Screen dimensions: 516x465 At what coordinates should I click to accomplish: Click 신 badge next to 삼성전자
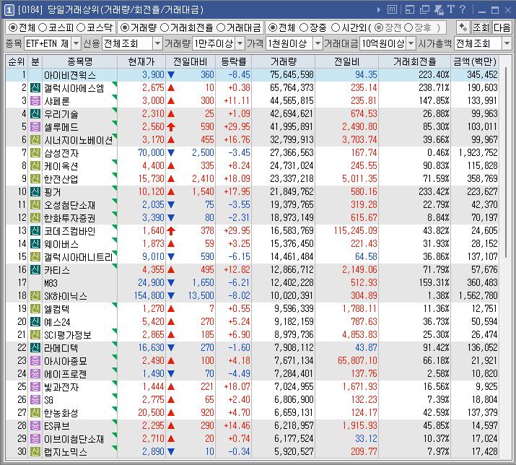(35, 152)
